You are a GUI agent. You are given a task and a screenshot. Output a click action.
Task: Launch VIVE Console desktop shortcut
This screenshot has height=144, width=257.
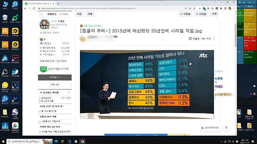5,59
